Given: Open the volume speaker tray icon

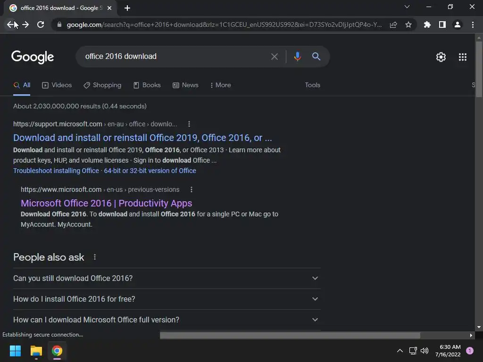Looking at the screenshot, I should coord(425,351).
